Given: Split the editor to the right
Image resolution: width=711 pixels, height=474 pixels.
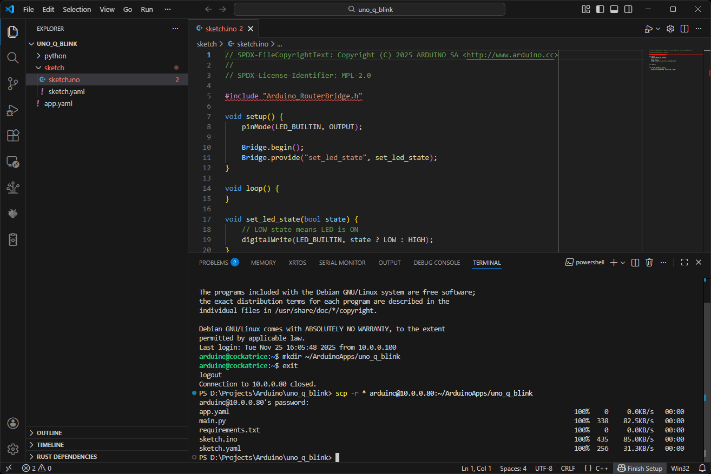Looking at the screenshot, I should (x=684, y=29).
